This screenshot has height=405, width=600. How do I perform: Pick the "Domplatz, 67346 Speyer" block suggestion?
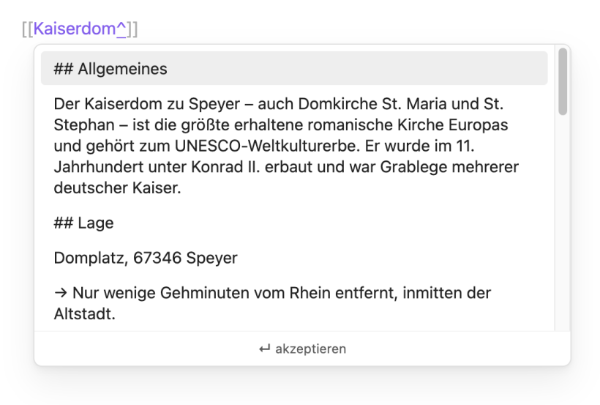click(294, 258)
